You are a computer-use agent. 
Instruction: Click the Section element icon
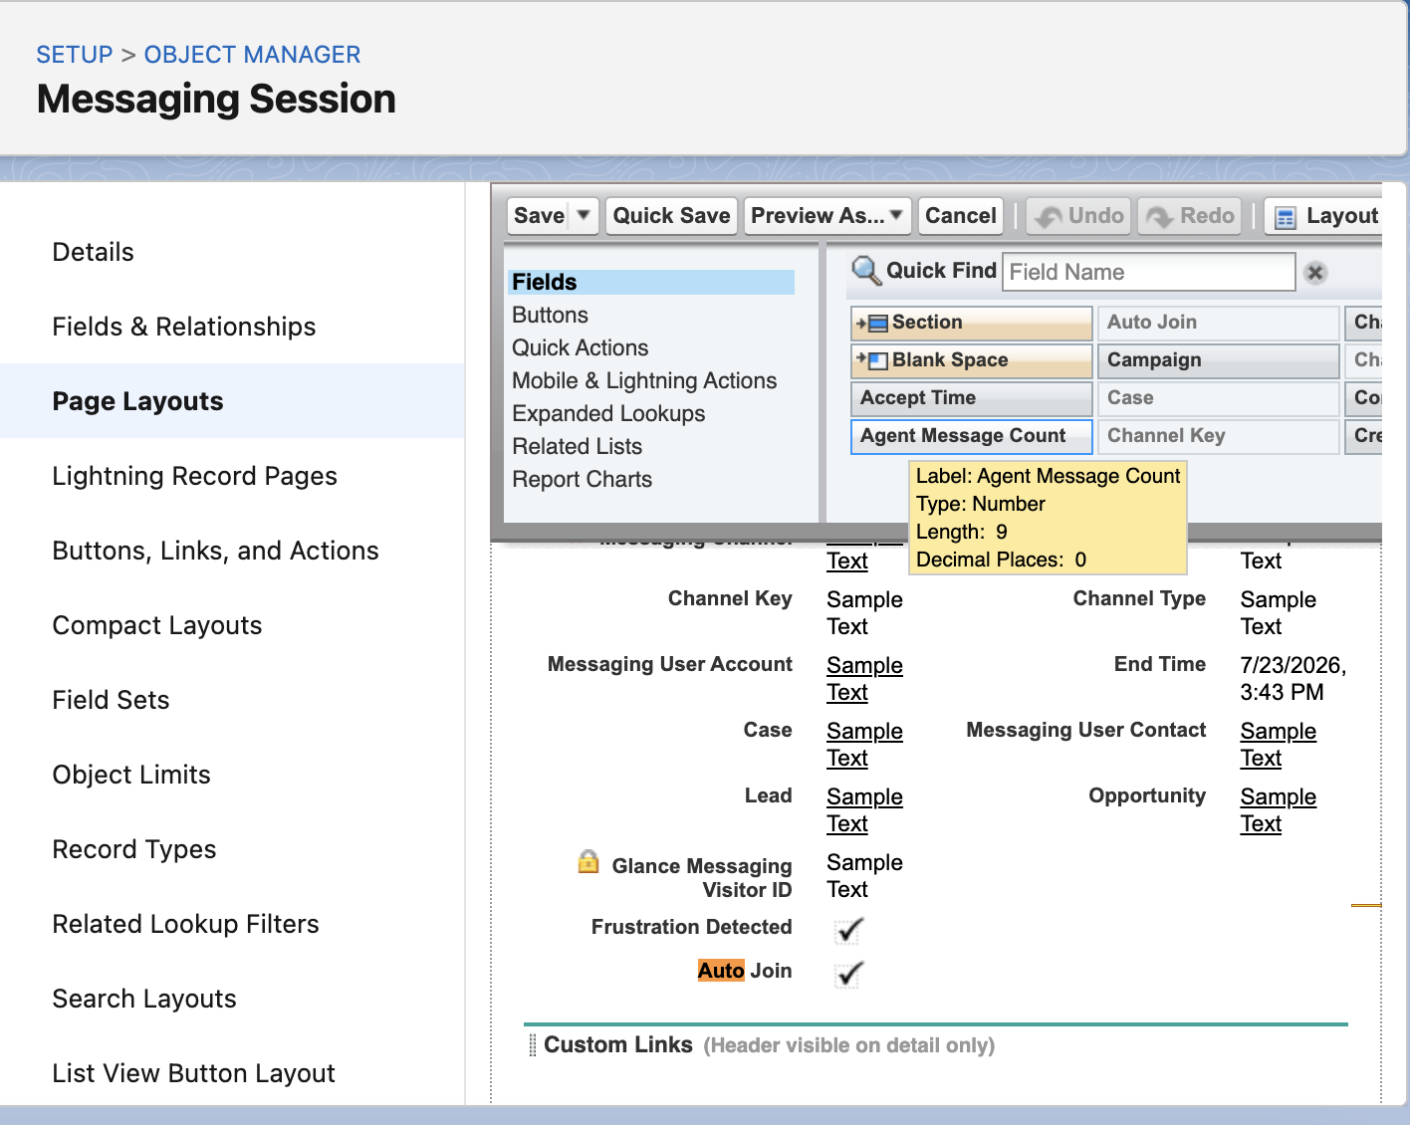(872, 323)
